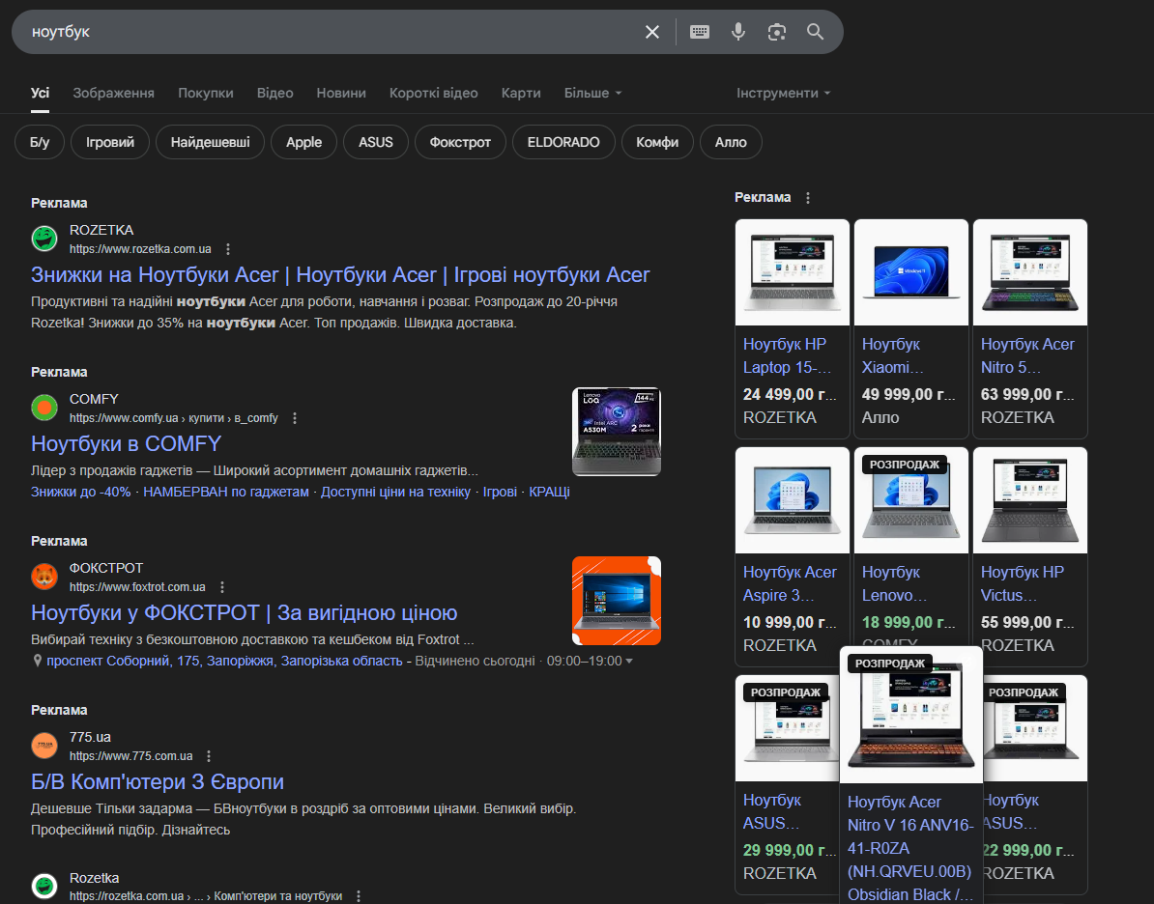Click the 775.ua favicon
1154x904 pixels.
coord(44,746)
